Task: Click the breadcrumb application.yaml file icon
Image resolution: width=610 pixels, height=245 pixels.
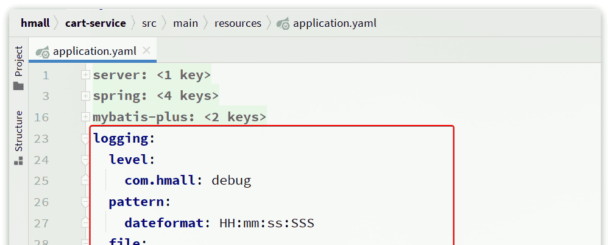Action: coord(283,24)
